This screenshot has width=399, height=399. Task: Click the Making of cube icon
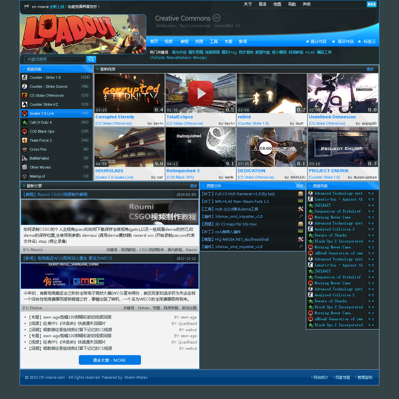click(x=25, y=176)
